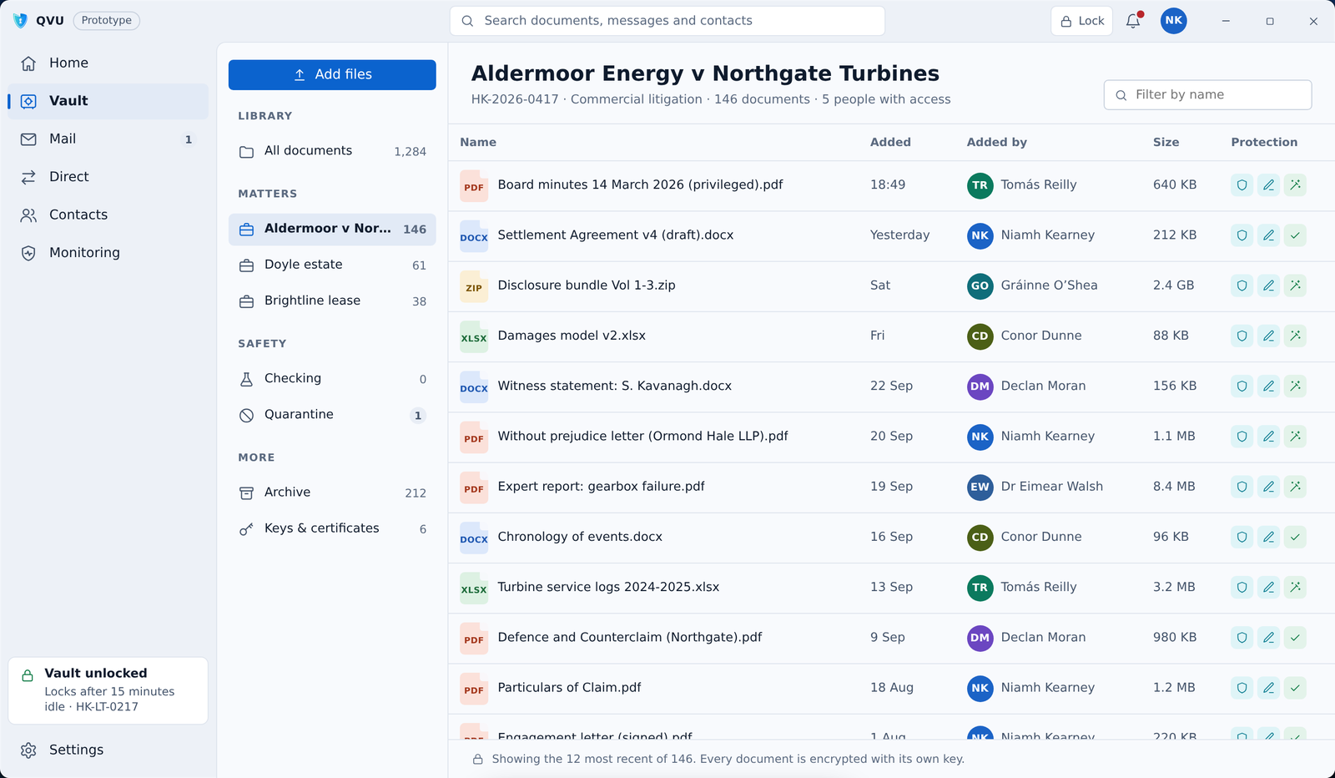Image resolution: width=1335 pixels, height=778 pixels.
Task: Focus the document search box
Action: click(x=667, y=21)
